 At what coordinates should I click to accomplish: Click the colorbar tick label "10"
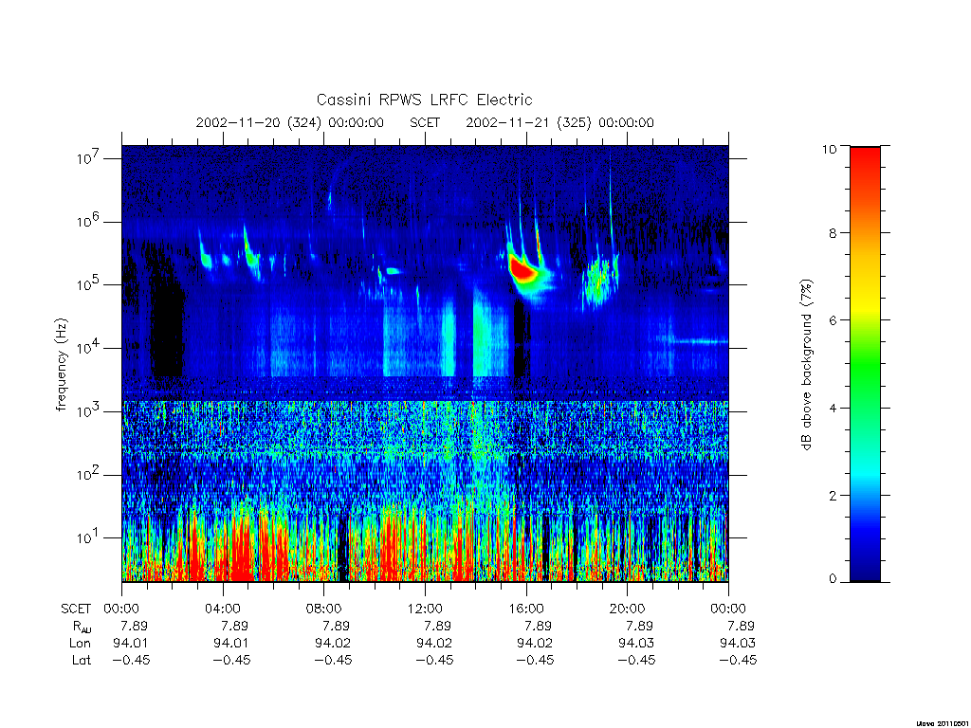829,149
